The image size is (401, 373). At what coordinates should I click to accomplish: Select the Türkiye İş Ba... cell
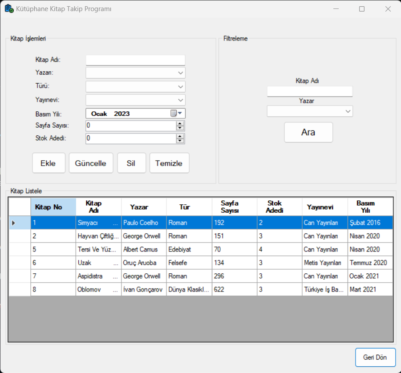point(325,289)
